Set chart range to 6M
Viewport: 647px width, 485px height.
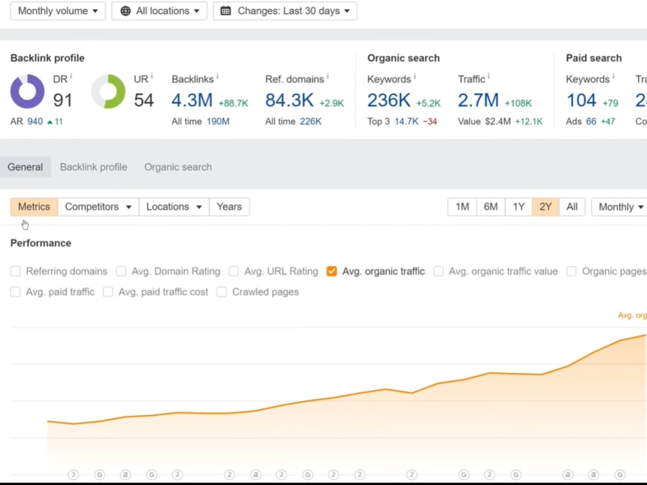click(x=490, y=207)
